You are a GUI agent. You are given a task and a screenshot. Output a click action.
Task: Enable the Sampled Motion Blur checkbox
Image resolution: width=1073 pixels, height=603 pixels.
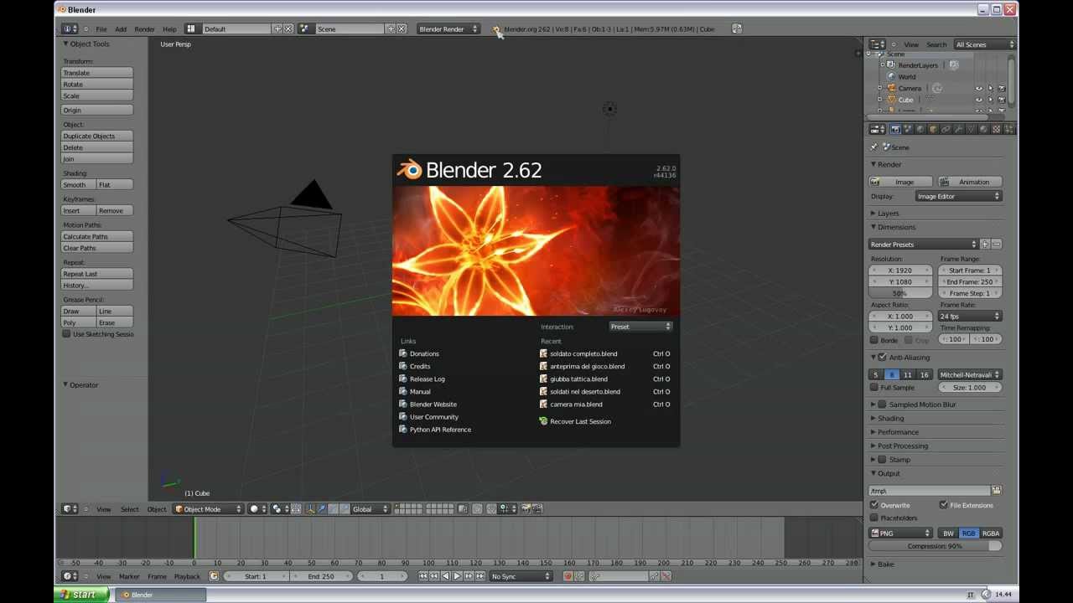[x=882, y=404]
